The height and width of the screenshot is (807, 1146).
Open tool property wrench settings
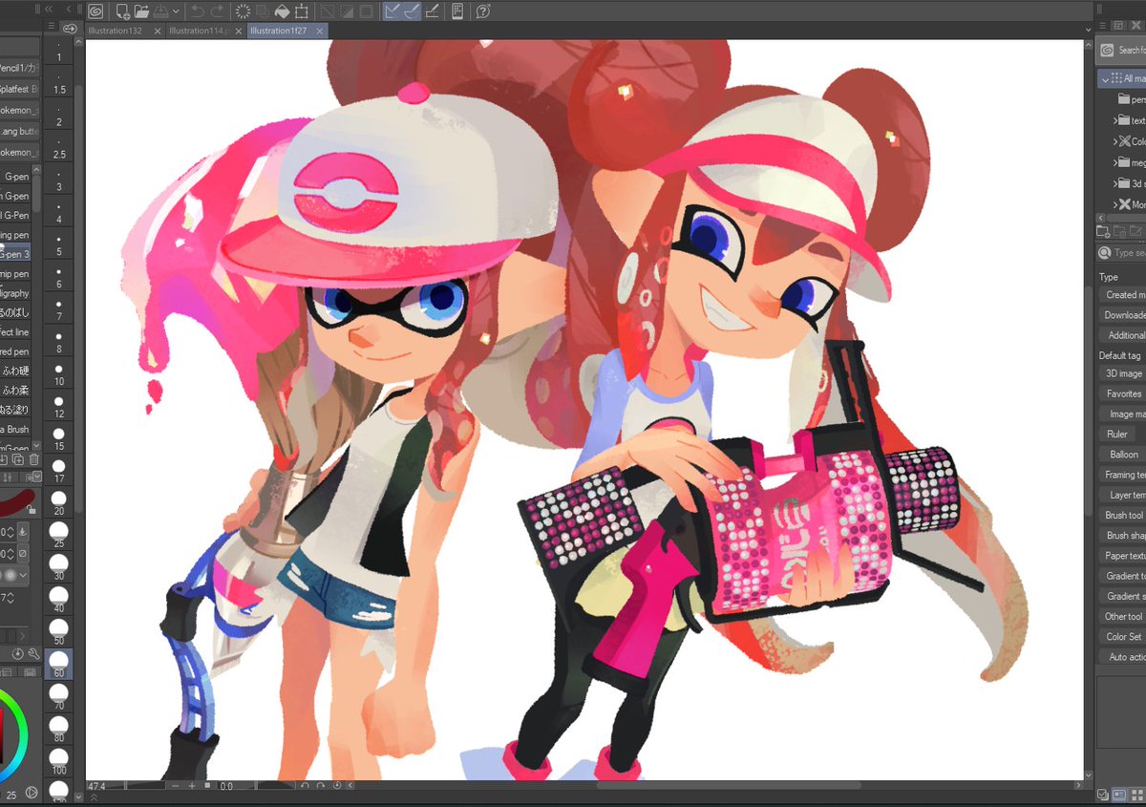click(x=33, y=654)
